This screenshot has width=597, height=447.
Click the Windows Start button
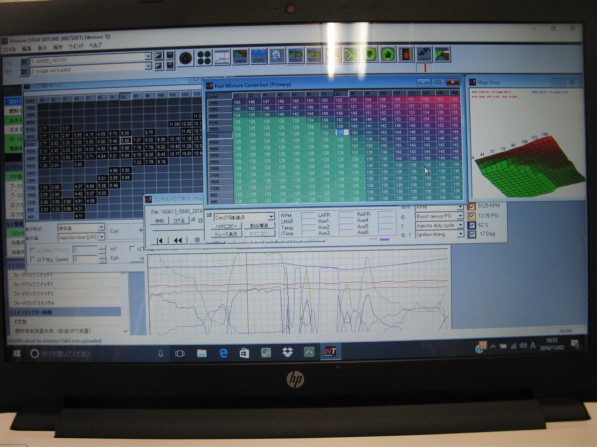pos(16,354)
